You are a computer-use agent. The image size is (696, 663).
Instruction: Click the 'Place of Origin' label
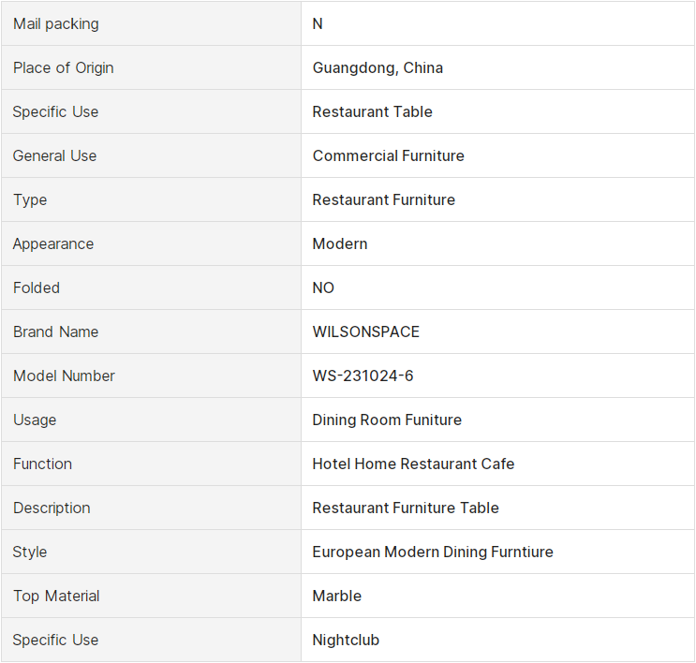point(63,67)
